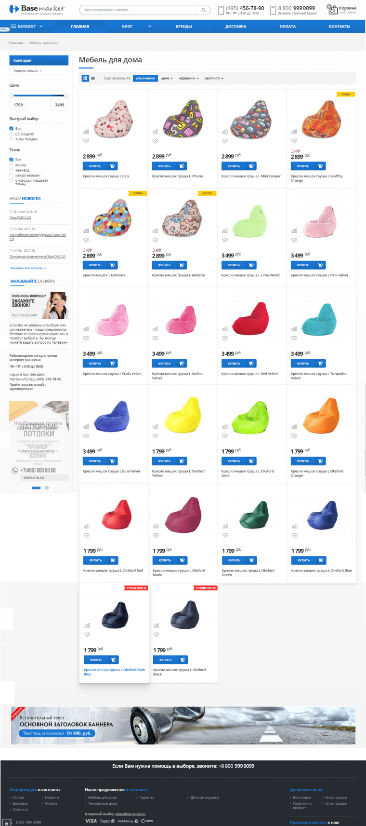Sort products by 'цене' arrow
The image size is (366, 826).
167,78
